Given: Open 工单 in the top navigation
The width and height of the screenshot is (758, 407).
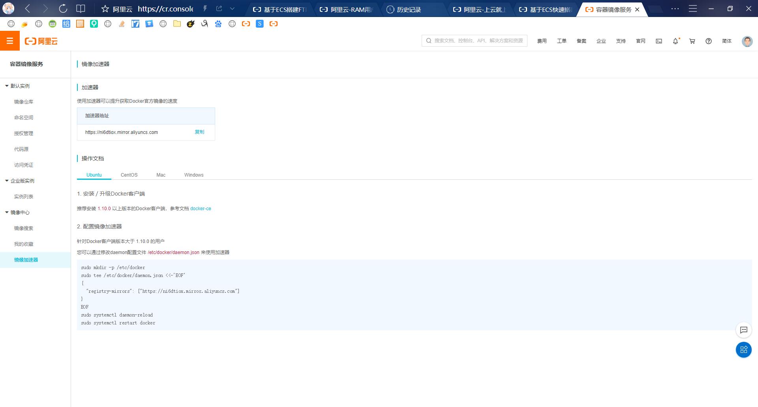Looking at the screenshot, I should click(x=562, y=41).
